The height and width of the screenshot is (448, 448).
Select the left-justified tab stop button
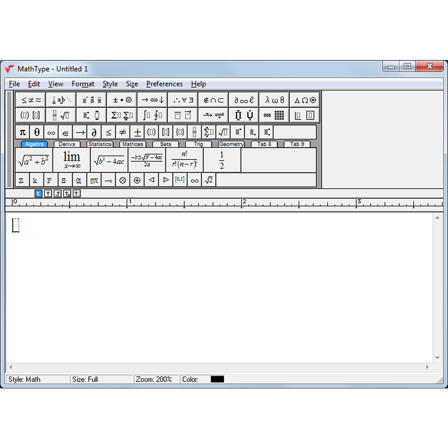click(39, 194)
